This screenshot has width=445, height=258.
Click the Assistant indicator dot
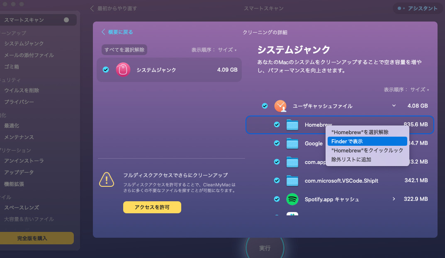(x=399, y=9)
